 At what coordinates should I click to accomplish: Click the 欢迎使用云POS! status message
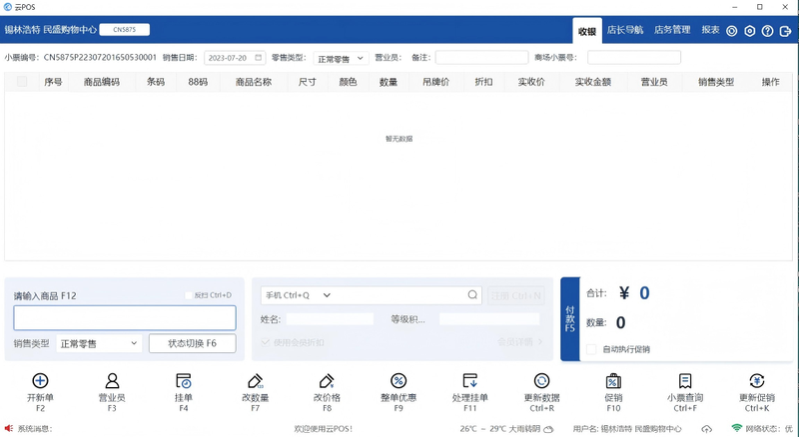coord(323,429)
